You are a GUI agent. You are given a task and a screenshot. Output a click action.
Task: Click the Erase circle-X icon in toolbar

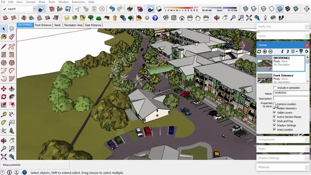102,9
